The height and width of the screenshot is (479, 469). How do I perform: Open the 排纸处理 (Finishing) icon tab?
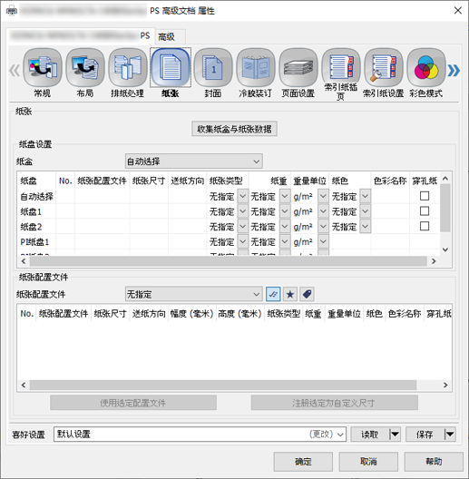tap(127, 73)
